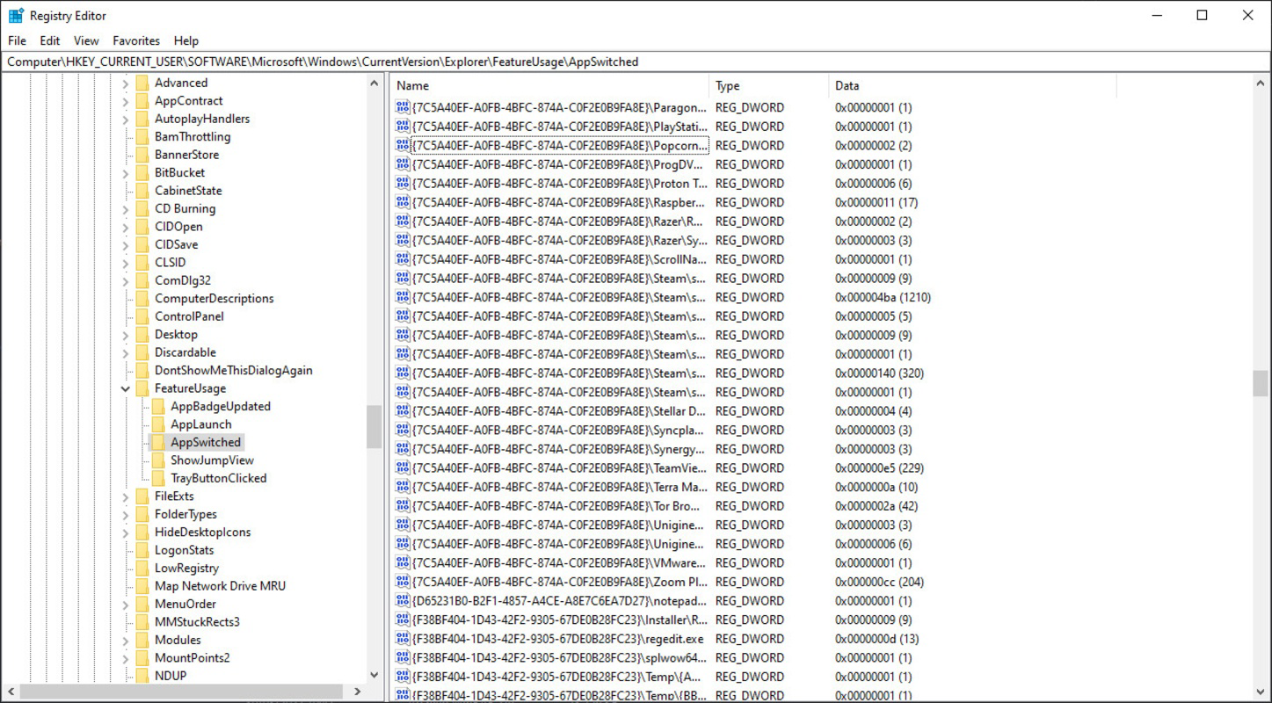The image size is (1272, 703).
Task: Open the Favorites menu
Action: click(136, 40)
